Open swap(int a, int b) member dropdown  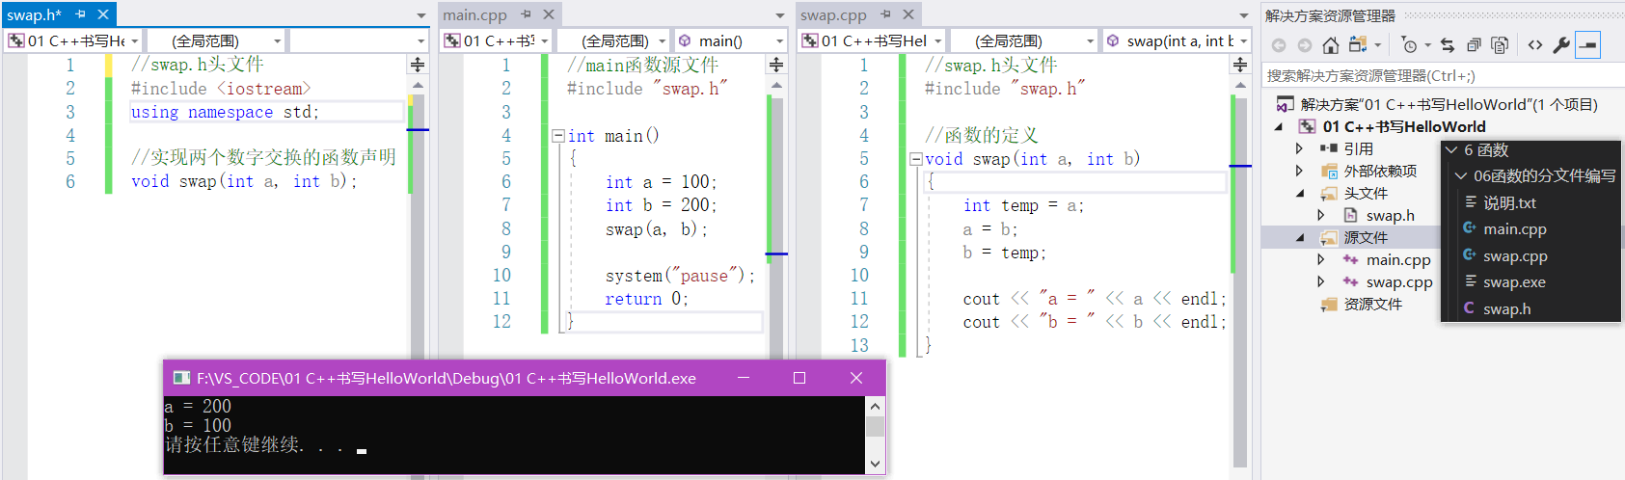click(x=1244, y=40)
